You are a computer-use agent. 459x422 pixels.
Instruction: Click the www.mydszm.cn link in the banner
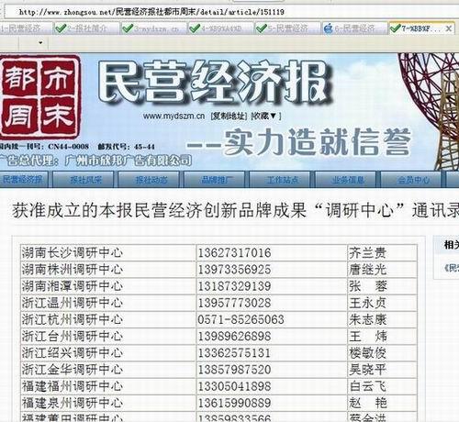tap(174, 117)
